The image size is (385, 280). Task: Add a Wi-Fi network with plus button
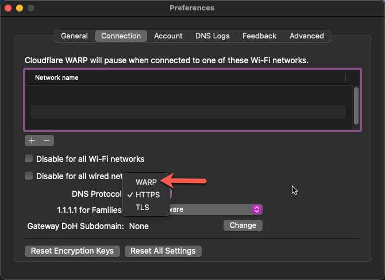pos(32,141)
